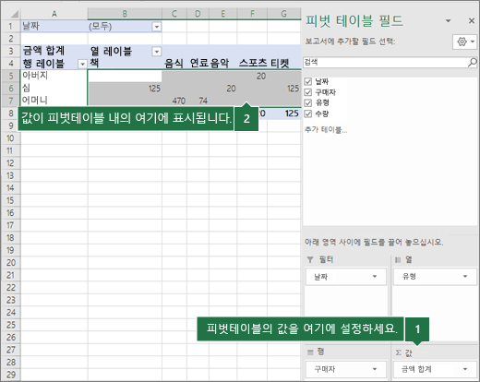The image size is (480, 382).
Task: Click the select-all corner triangle
Action: 15,14
